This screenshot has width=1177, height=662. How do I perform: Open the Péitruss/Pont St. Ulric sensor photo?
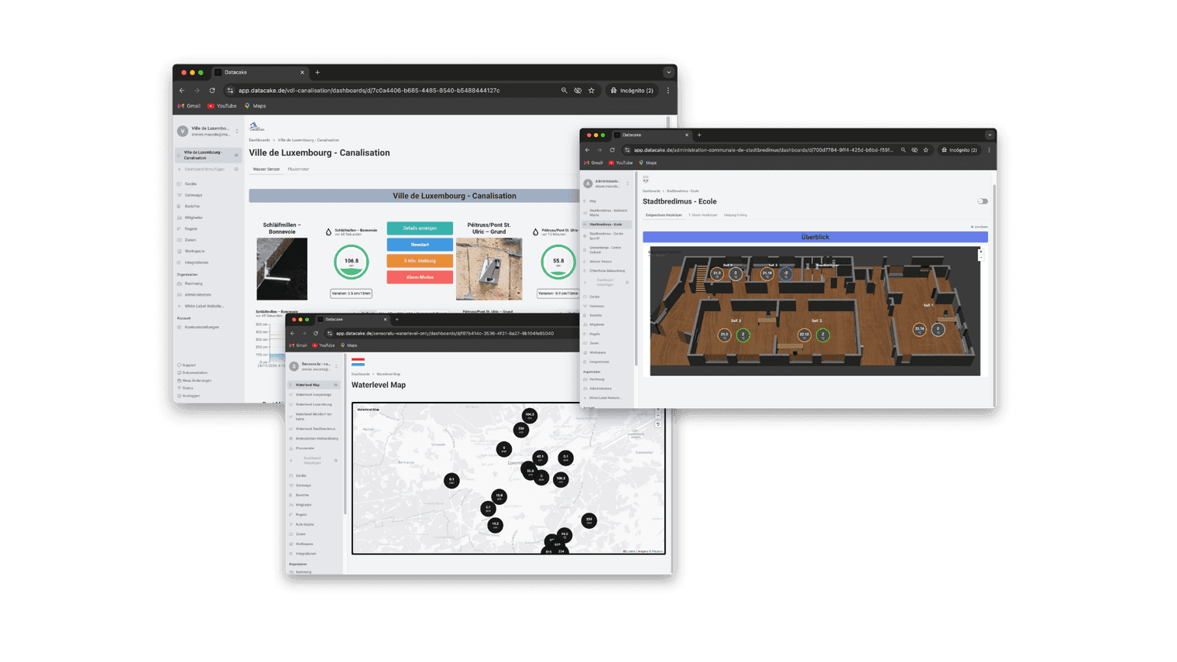pyautogui.click(x=489, y=269)
